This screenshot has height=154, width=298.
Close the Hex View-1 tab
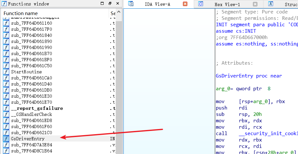(255, 4)
